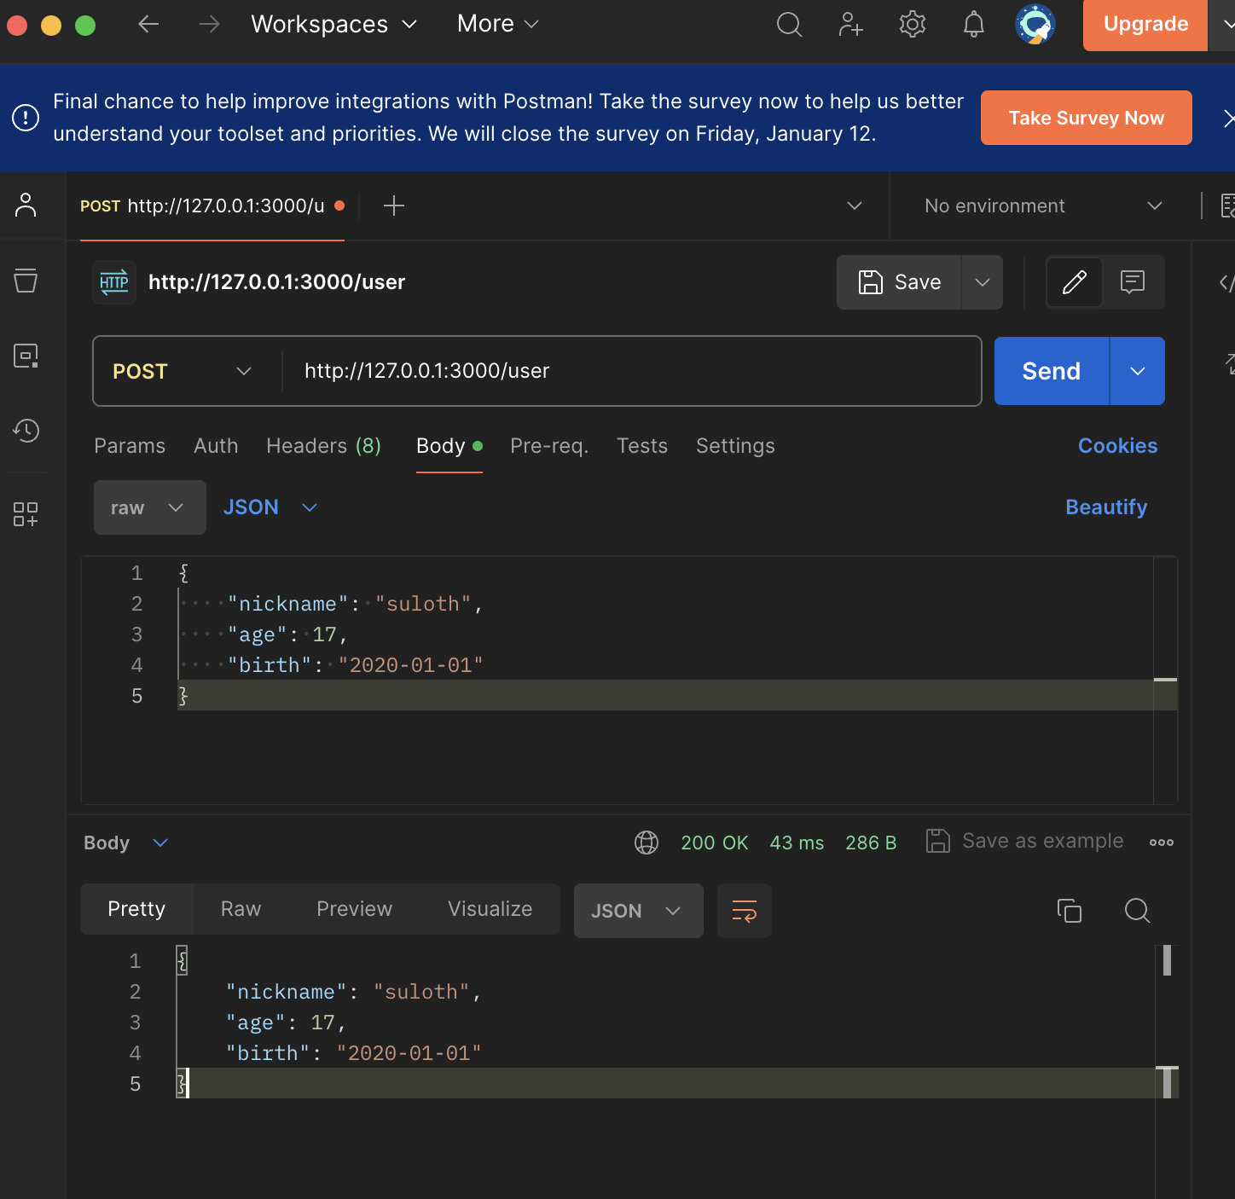Click the HTTP request type icon

114,282
